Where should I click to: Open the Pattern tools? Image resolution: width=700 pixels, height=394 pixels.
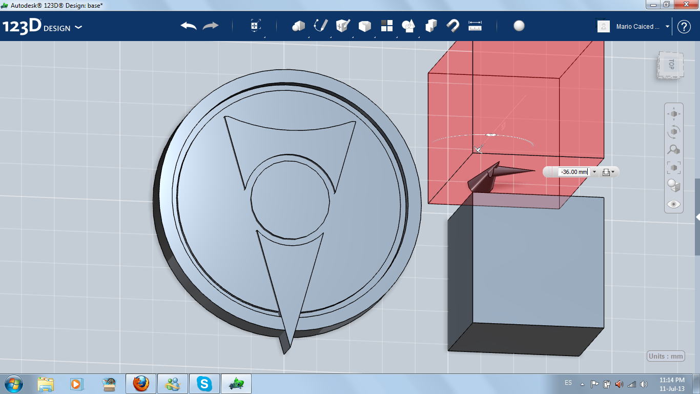click(x=387, y=26)
